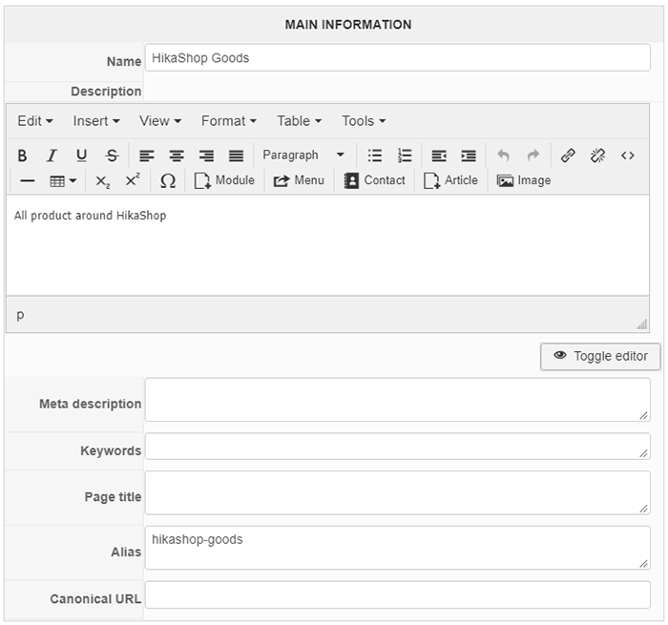Open the Format menu
Viewport: 668px width, 625px height.
pyautogui.click(x=229, y=121)
